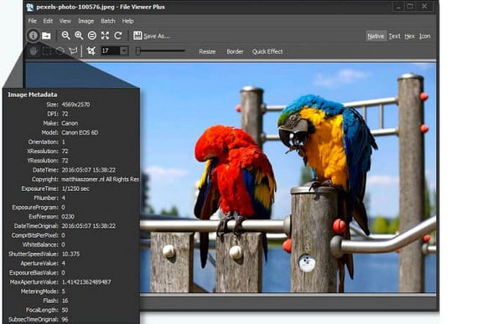Image resolution: width=503 pixels, height=324 pixels.
Task: Open the zoom level dropdown arrow
Action: click(x=124, y=51)
